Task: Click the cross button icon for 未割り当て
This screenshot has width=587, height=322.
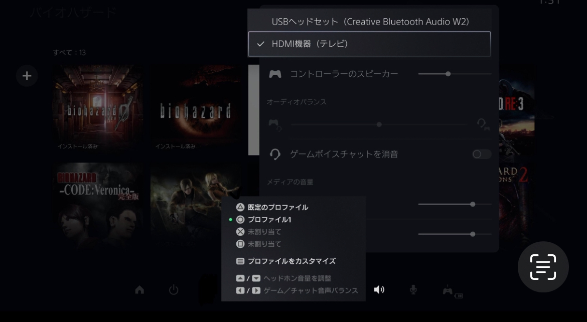Action: (240, 232)
